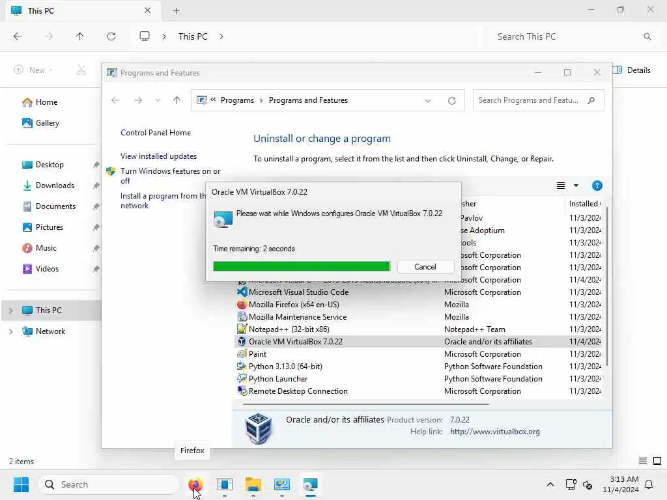Image resolution: width=667 pixels, height=500 pixels.
Task: Click the large VirtualBox cube icon
Action: click(258, 428)
